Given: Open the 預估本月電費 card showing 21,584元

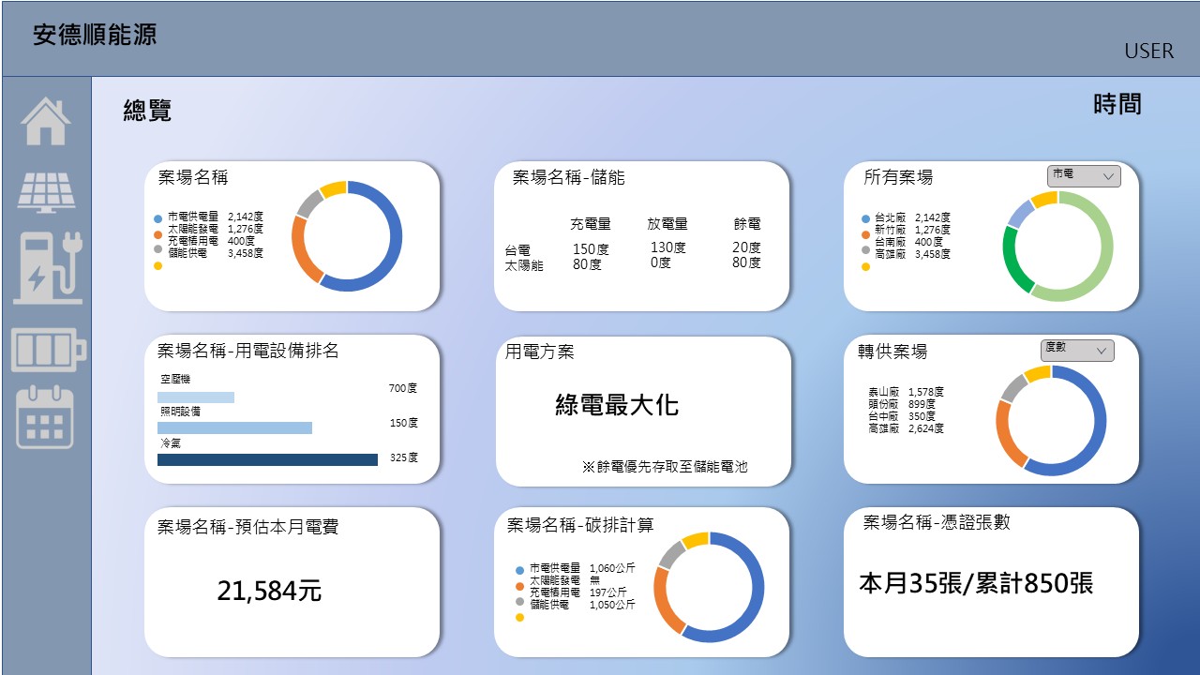Looking at the screenshot, I should pos(292,582).
